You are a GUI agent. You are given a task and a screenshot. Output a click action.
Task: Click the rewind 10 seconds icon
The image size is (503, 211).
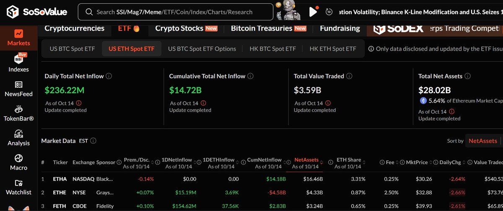[329, 12]
